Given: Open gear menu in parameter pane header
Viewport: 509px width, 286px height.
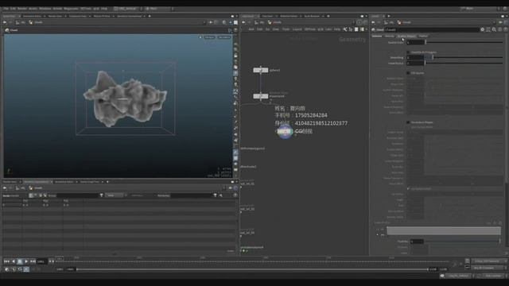Looking at the screenshot, I should tap(483, 29).
